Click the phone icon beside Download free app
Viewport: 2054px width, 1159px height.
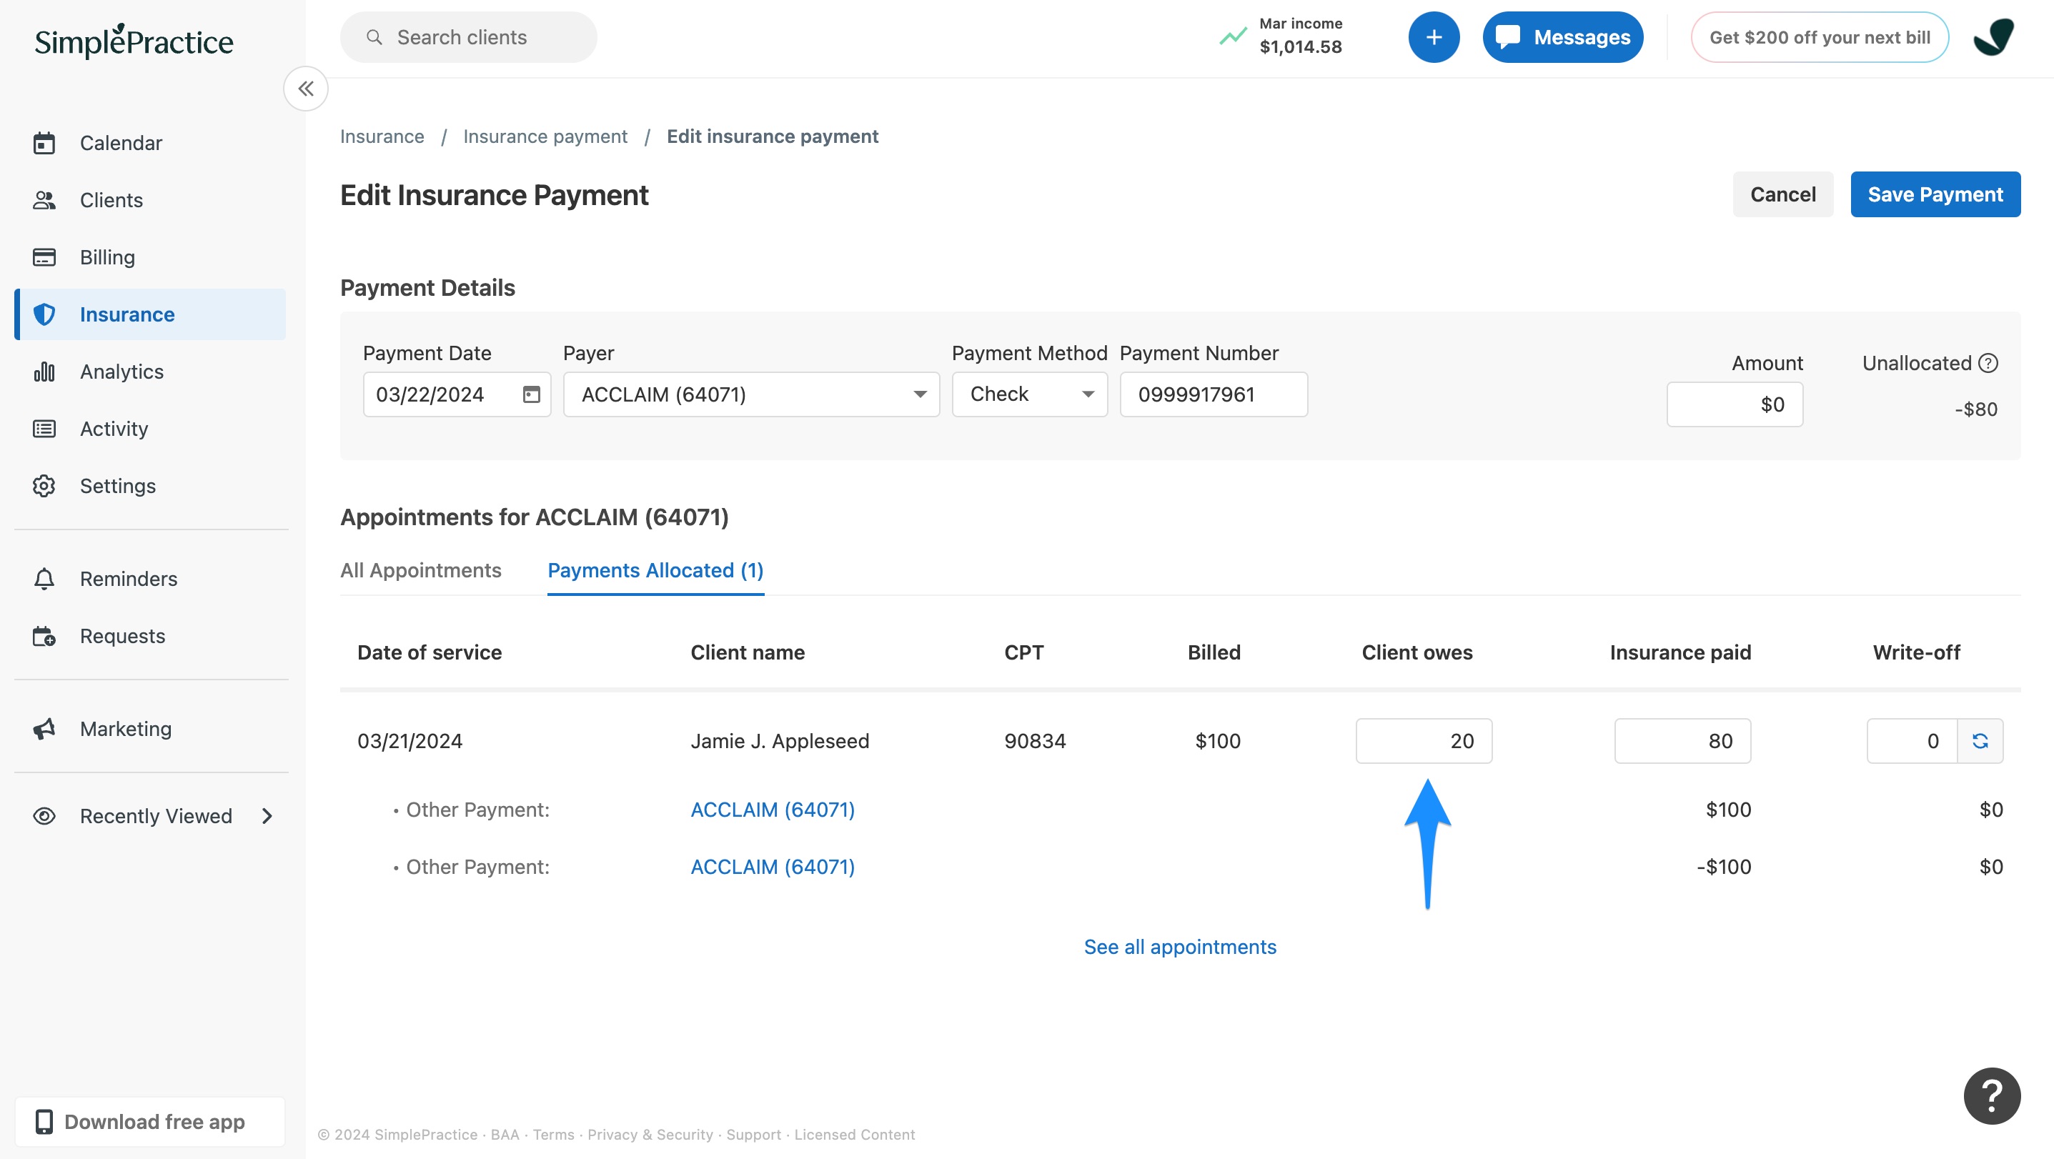44,1122
